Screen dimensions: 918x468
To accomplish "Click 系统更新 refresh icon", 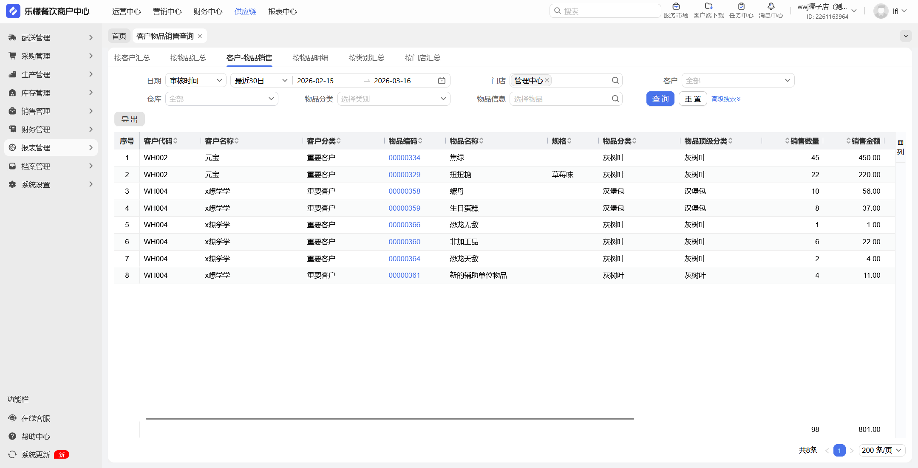I will [12, 455].
